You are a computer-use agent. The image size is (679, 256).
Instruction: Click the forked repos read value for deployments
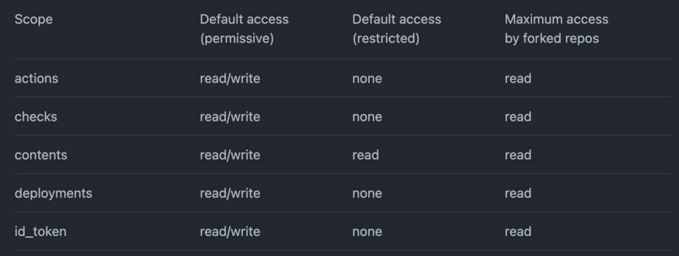(x=518, y=193)
